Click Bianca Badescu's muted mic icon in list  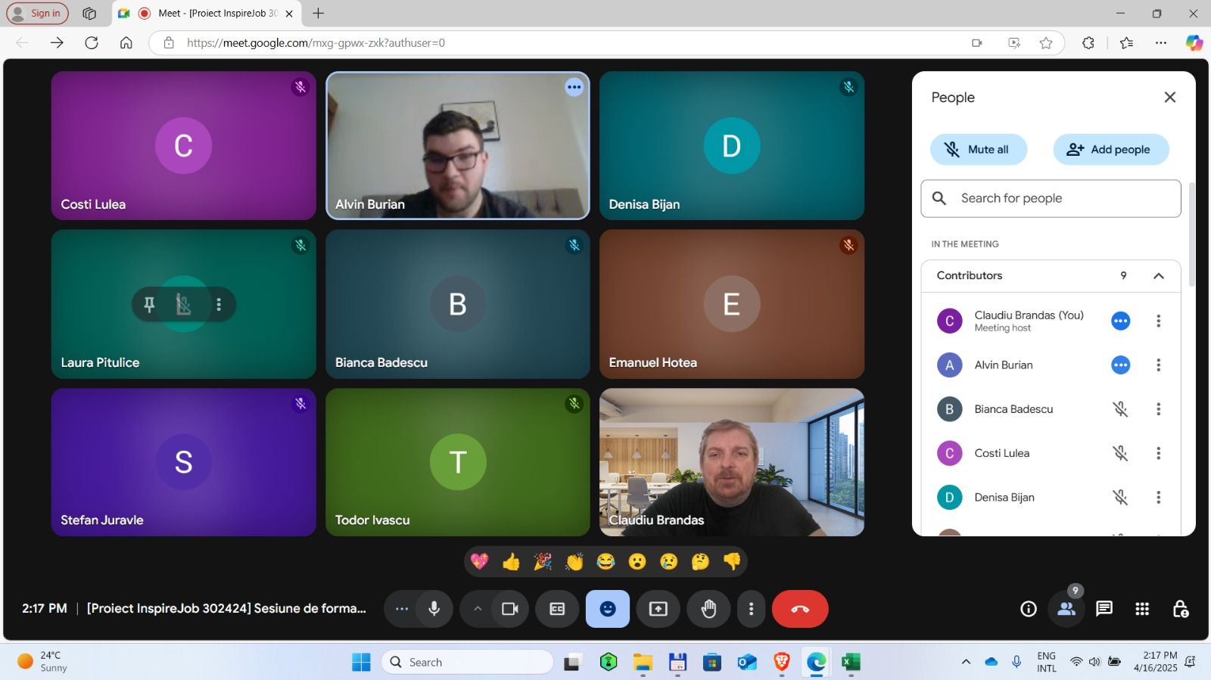pyautogui.click(x=1120, y=409)
